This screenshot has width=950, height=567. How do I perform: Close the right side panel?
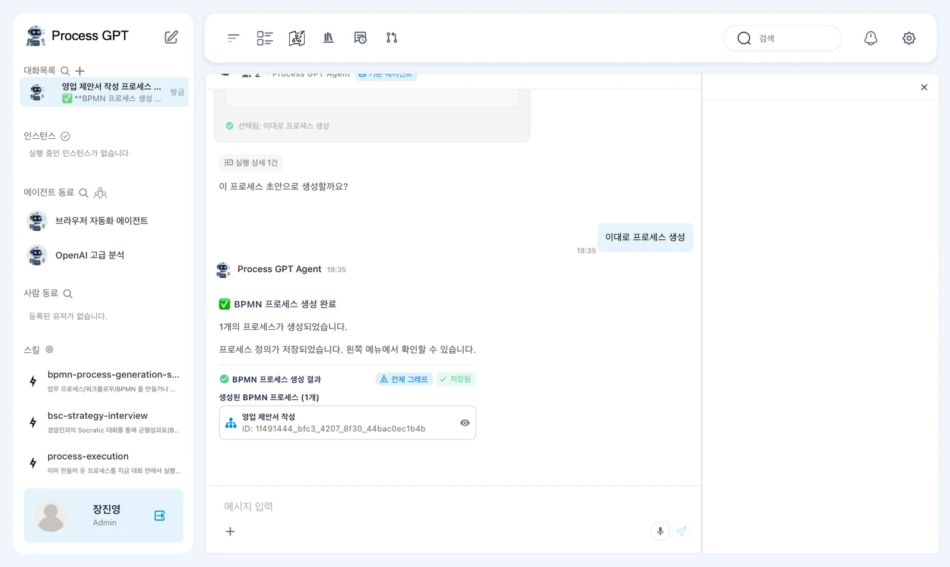[x=924, y=87]
